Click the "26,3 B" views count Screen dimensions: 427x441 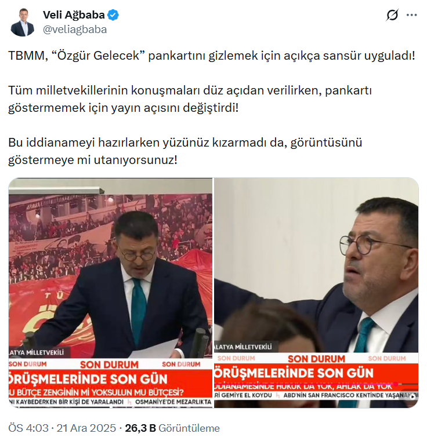140,428
